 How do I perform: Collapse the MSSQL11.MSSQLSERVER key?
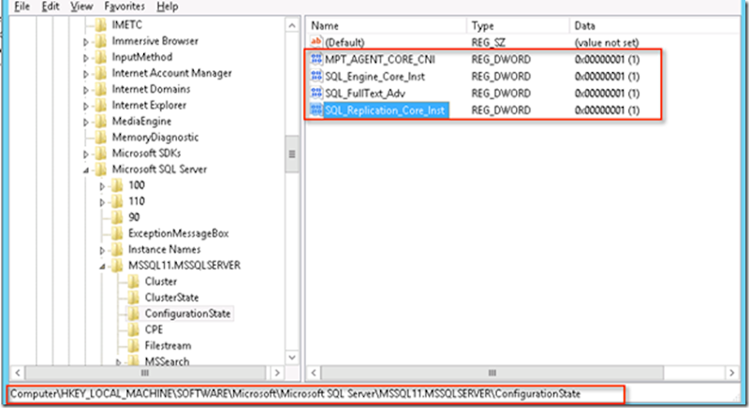(x=102, y=267)
